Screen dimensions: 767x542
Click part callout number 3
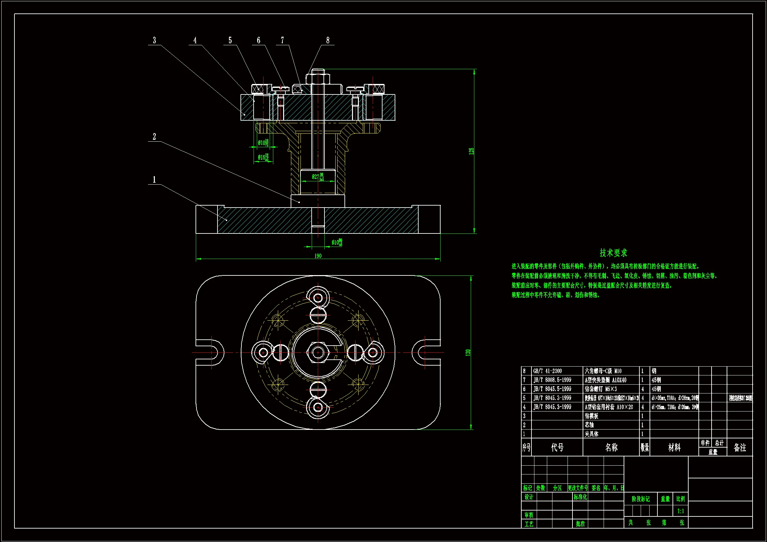(x=154, y=40)
